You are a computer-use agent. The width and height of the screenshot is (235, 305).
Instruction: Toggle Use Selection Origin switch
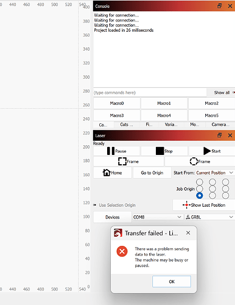pos(95,205)
